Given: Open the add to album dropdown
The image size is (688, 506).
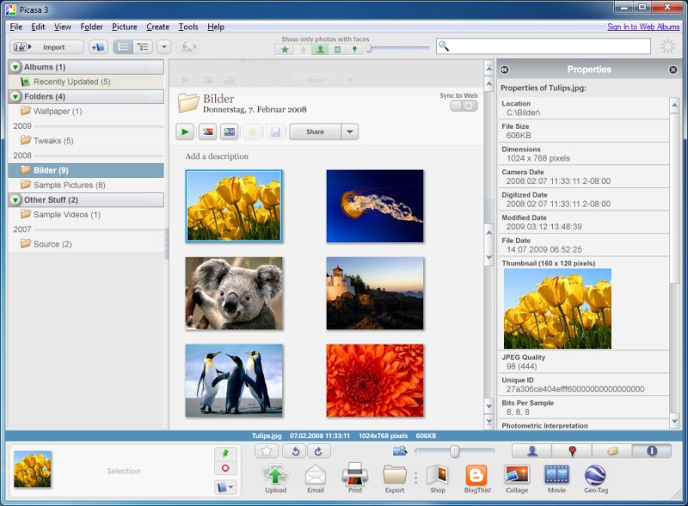Looking at the screenshot, I should tap(225, 487).
